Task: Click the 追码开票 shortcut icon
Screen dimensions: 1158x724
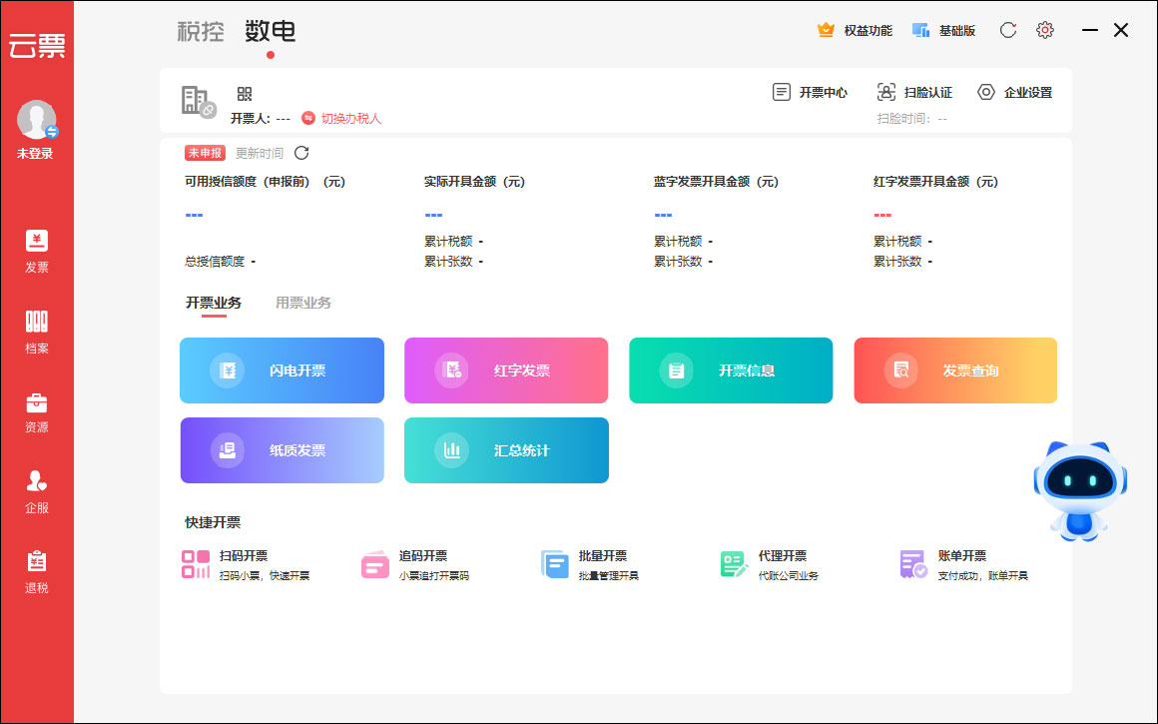Action: tap(375, 564)
